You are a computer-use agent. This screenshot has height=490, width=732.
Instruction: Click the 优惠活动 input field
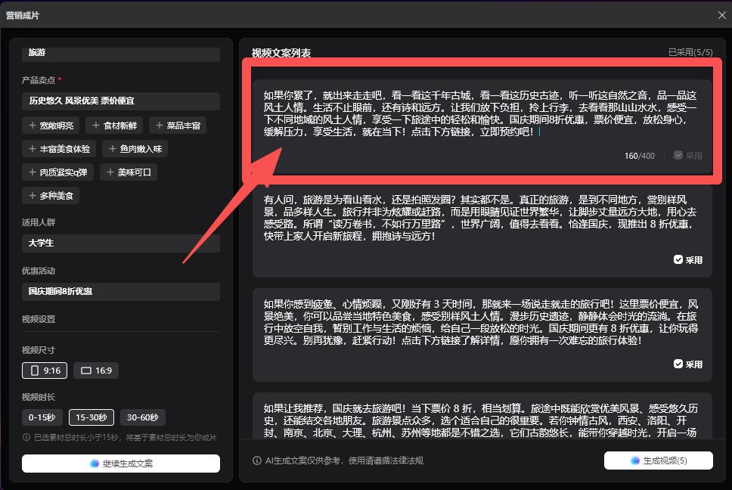(x=121, y=291)
